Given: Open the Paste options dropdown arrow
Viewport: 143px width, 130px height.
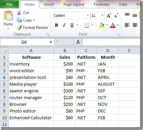Looking at the screenshot, I should tap(8, 29).
